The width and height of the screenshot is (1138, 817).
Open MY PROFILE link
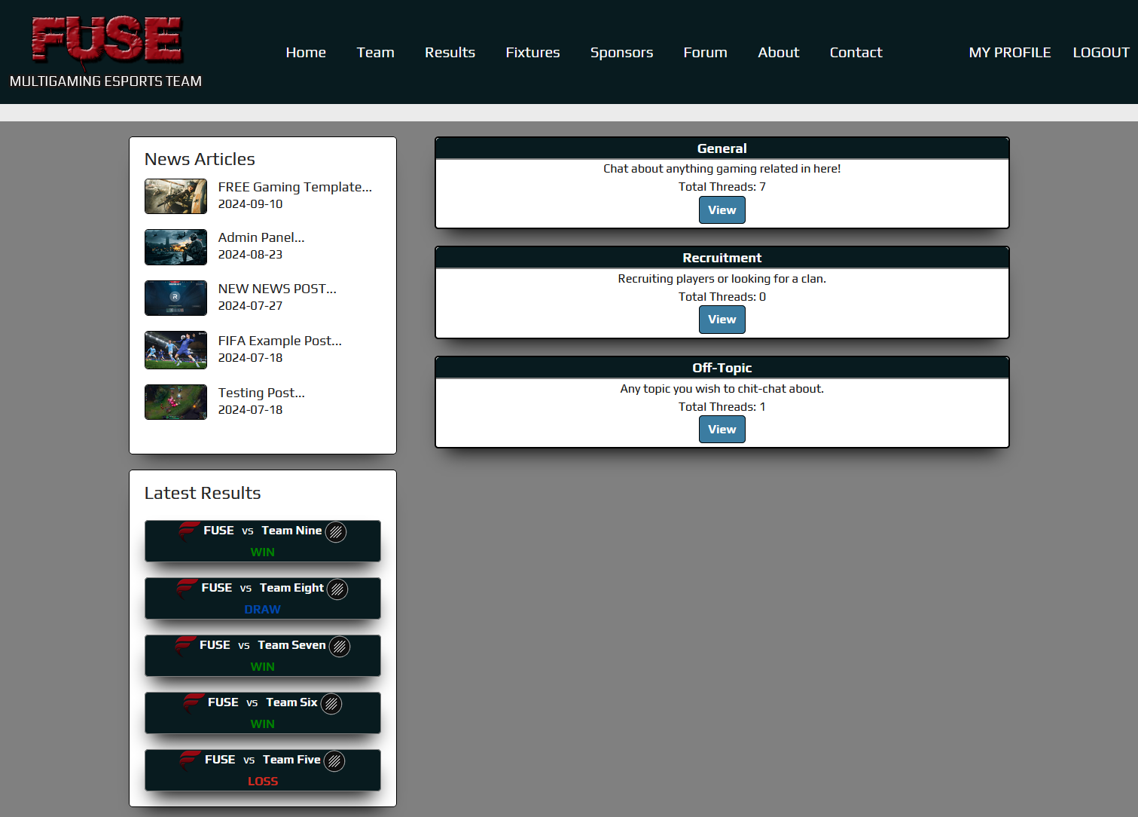(x=1009, y=53)
